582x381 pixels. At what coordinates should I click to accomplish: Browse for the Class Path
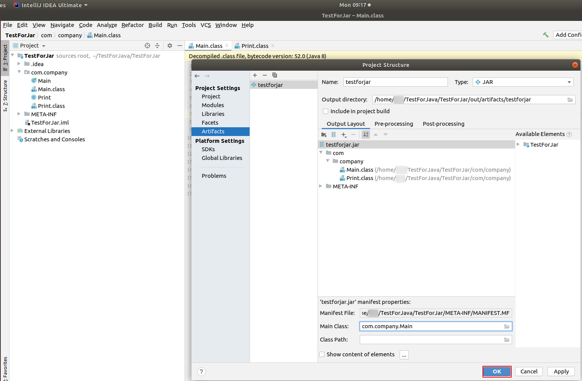pyautogui.click(x=507, y=340)
